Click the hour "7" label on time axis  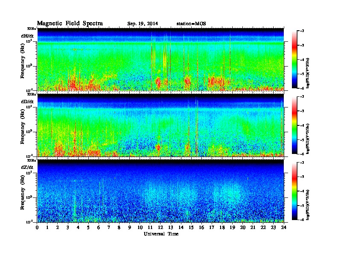click(109, 227)
